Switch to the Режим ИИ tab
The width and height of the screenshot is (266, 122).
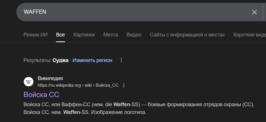pyautogui.click(x=35, y=35)
